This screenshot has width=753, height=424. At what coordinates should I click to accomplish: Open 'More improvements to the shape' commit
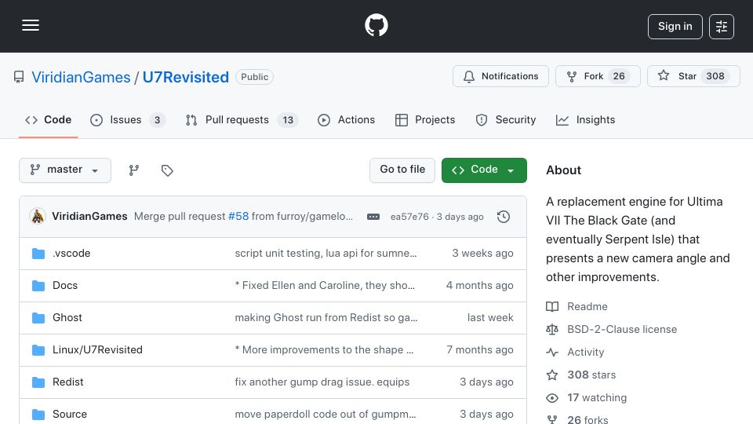pos(324,350)
